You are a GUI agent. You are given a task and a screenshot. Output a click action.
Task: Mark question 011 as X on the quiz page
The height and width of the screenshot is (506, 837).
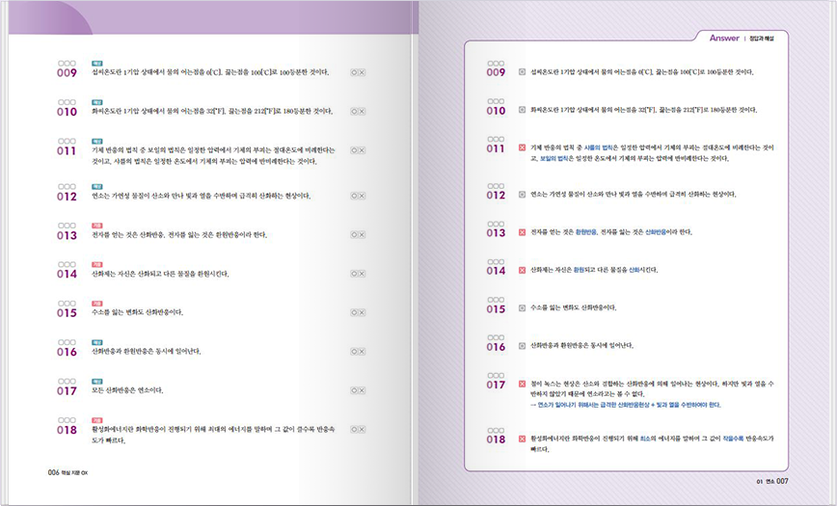(x=363, y=151)
